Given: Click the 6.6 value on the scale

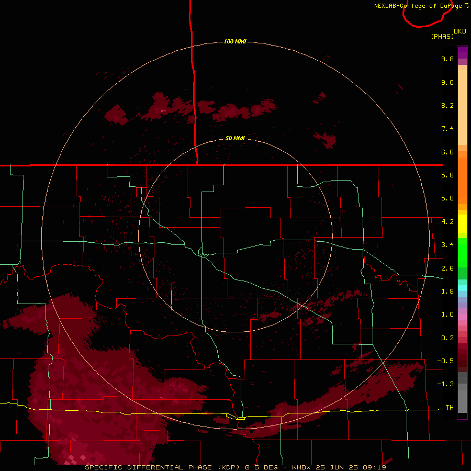Looking at the screenshot, I should [x=447, y=152].
